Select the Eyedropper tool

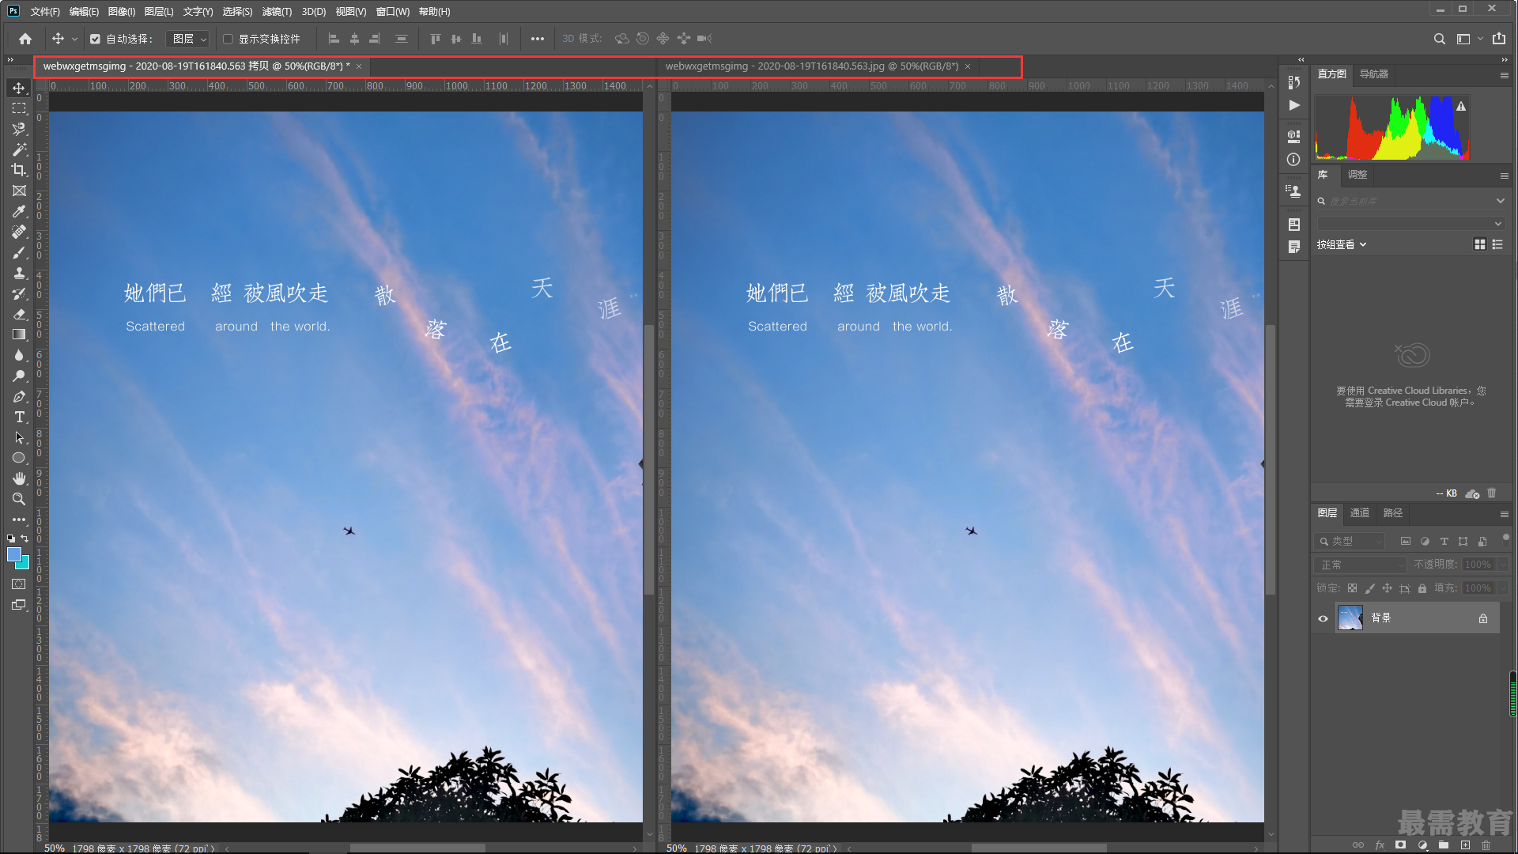[19, 211]
